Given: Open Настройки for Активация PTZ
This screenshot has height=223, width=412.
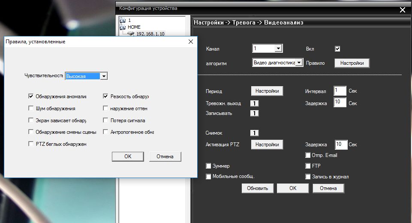Looking at the screenshot, I should [x=267, y=145].
